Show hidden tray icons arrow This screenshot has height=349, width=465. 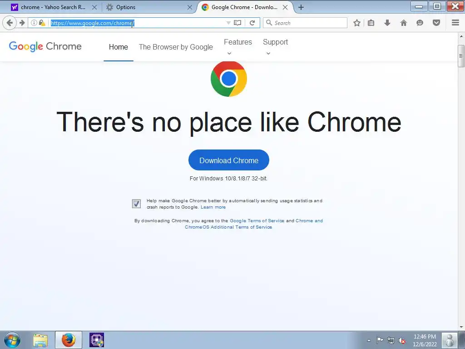click(369, 340)
